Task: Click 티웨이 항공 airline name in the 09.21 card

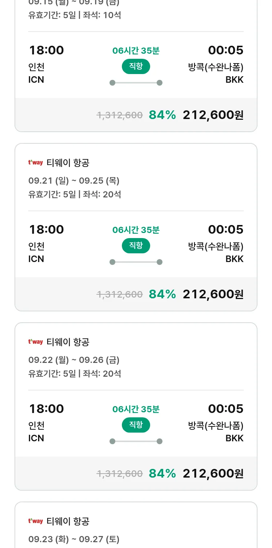Action: 68,163
